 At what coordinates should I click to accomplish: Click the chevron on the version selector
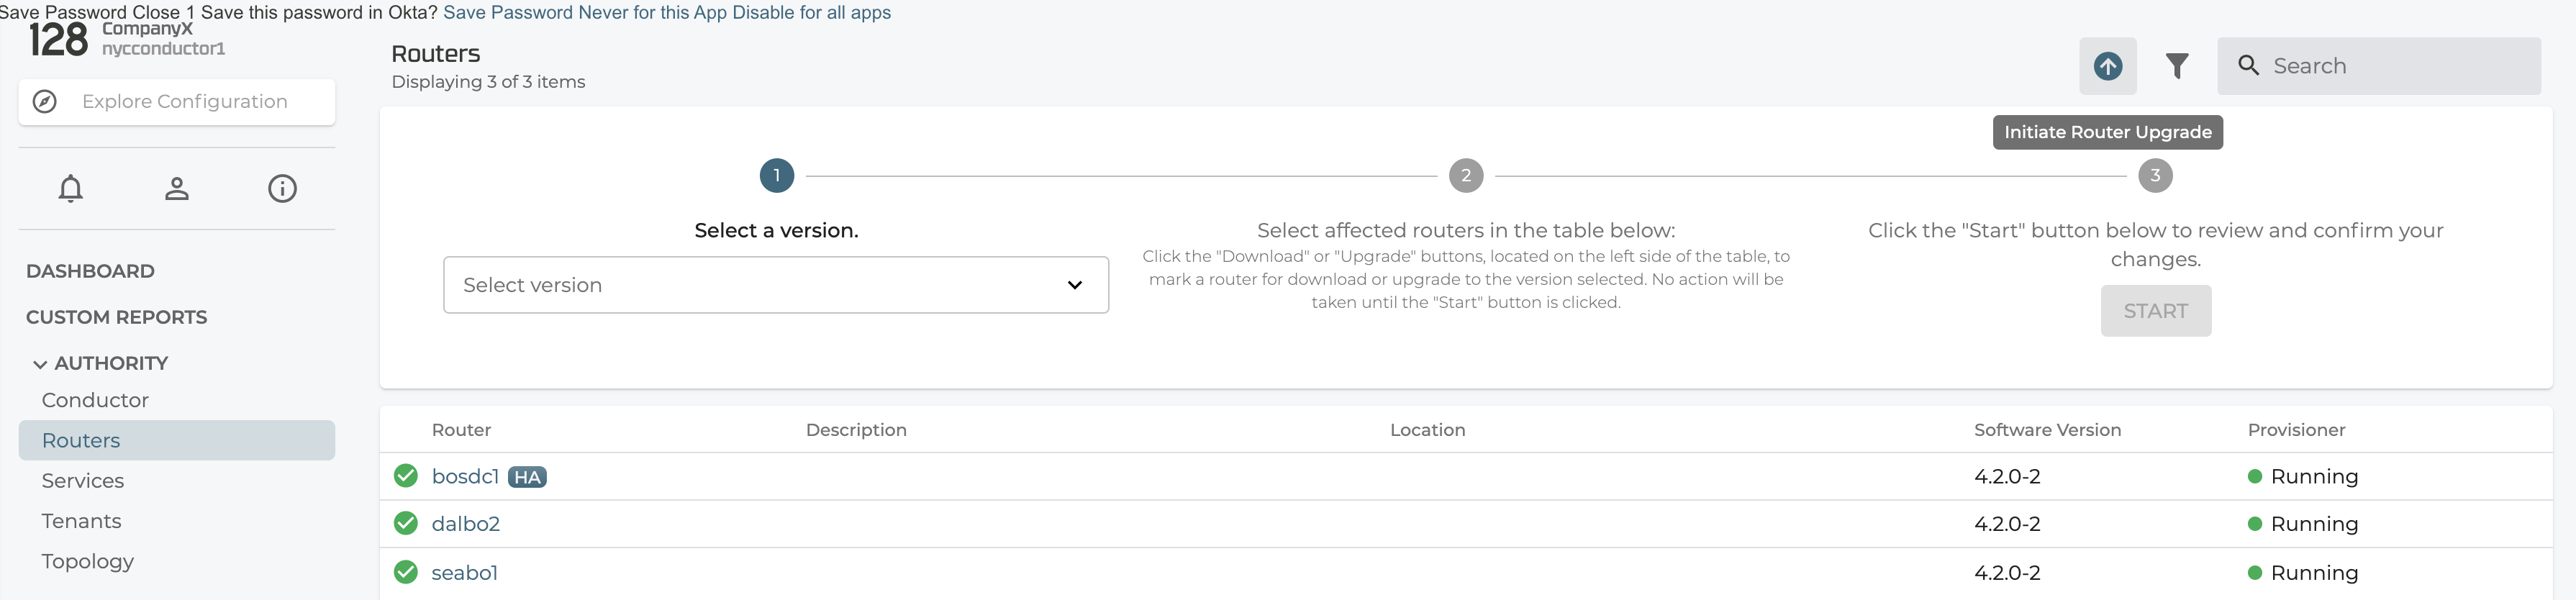tap(1075, 285)
